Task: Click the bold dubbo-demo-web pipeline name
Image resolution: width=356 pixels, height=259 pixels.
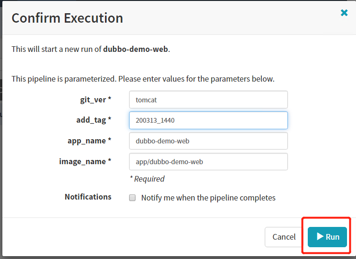Action: pos(135,49)
